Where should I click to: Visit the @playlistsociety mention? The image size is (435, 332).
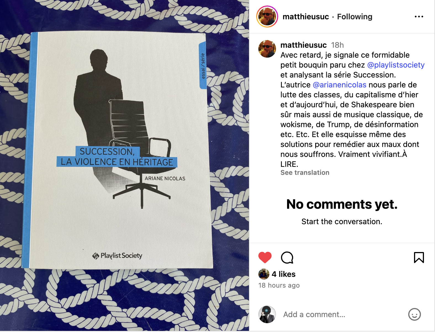pos(396,65)
